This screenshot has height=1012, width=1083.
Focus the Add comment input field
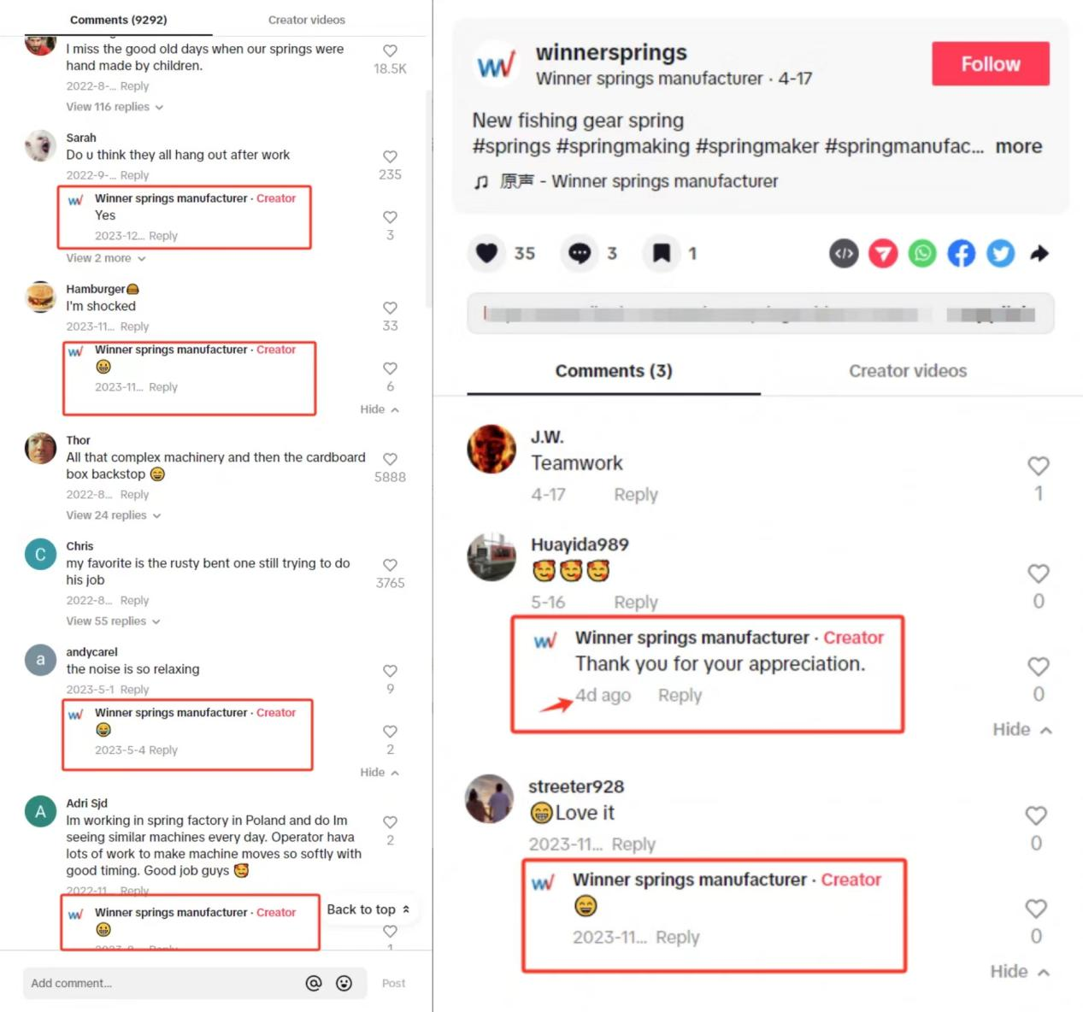(162, 983)
